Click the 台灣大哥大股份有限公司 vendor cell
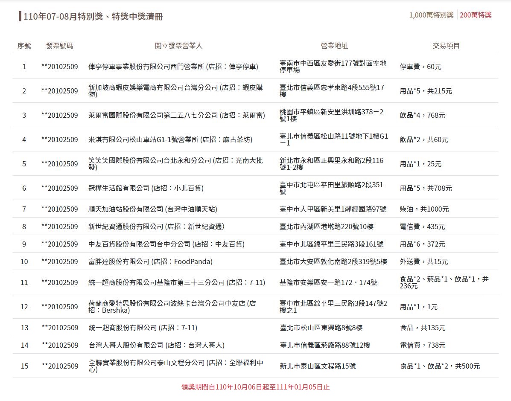The image size is (511, 401). pos(156,345)
